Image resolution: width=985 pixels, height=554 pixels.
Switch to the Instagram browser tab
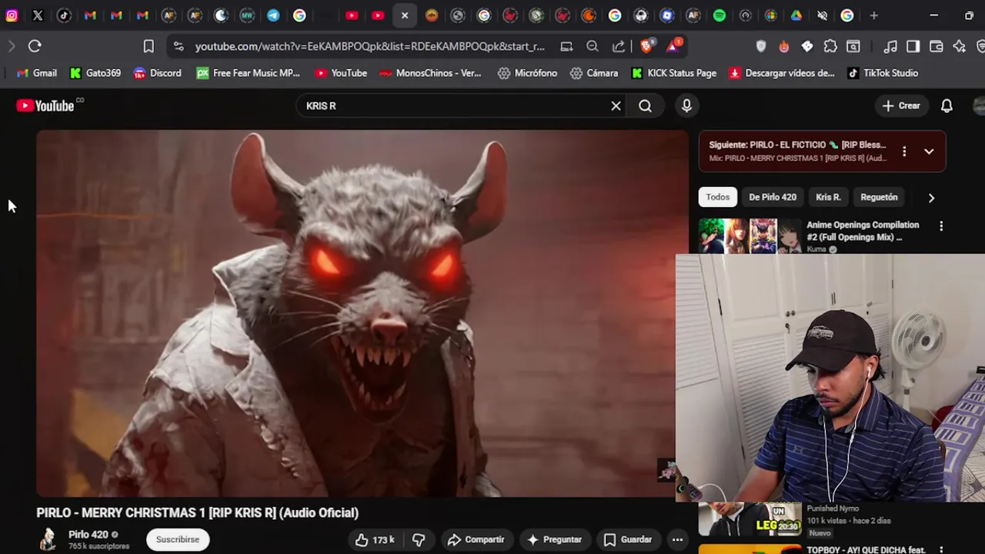click(12, 15)
